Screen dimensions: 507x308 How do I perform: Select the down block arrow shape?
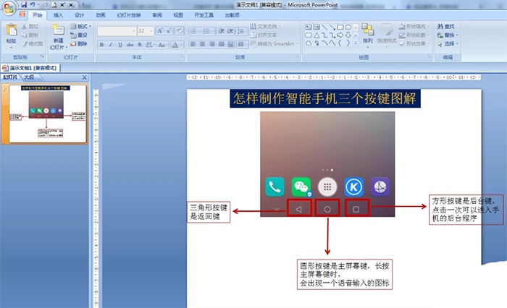point(348,35)
